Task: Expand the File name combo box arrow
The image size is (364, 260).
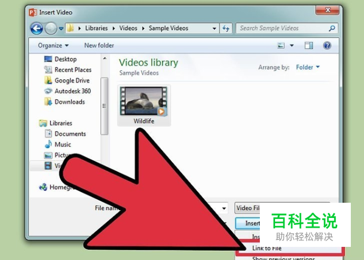Action: pyautogui.click(x=224, y=208)
